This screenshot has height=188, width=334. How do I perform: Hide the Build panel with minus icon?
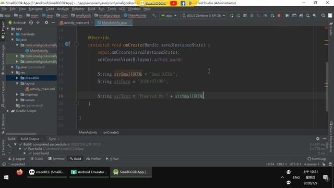point(325,138)
